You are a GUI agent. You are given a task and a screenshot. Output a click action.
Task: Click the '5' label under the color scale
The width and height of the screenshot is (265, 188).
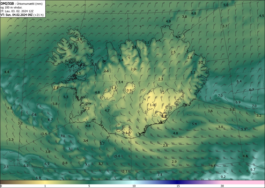[x=89, y=186]
